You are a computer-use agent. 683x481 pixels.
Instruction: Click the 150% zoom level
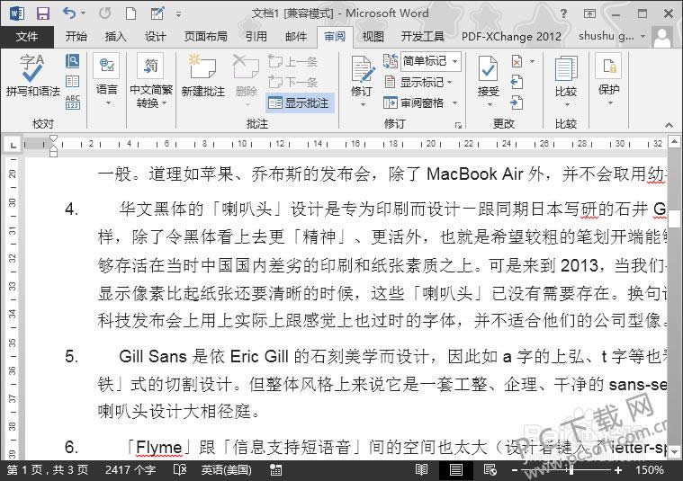tap(649, 470)
